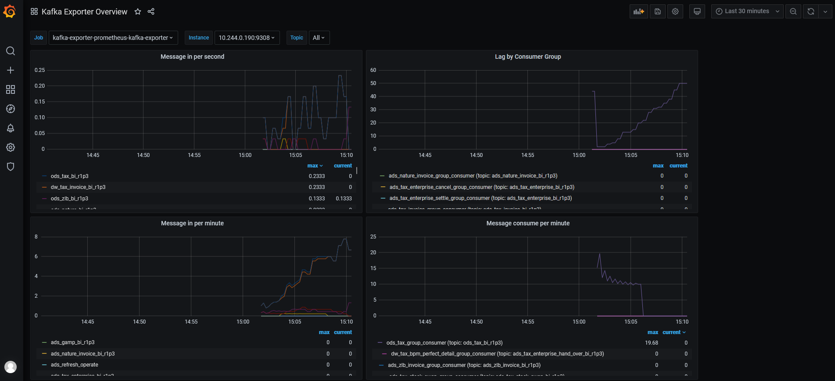Screen dimensions: 835x381
Task: Open Message in per minute panel menu
Action: (192, 223)
